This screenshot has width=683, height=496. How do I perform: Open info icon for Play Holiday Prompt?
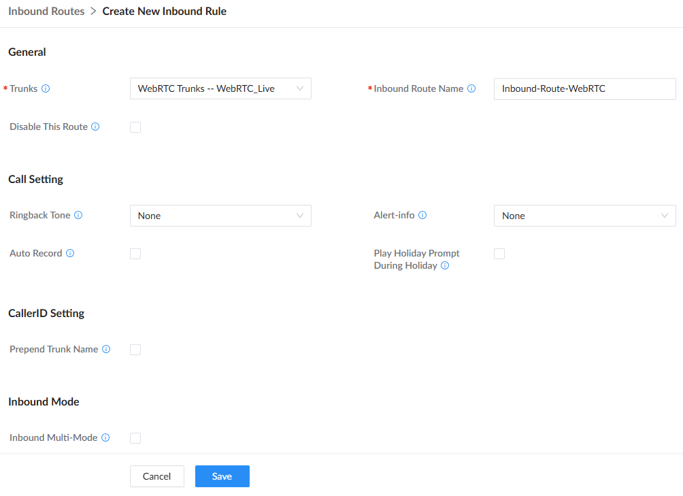[x=445, y=265]
